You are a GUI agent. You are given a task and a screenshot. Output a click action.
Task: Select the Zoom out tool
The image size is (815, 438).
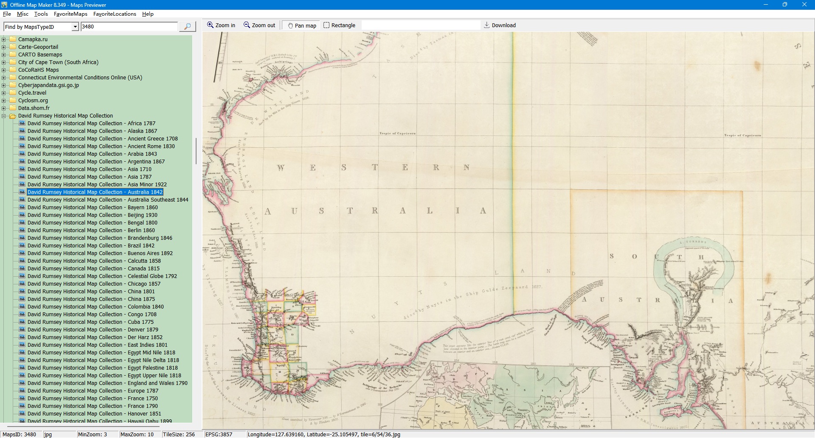(259, 25)
